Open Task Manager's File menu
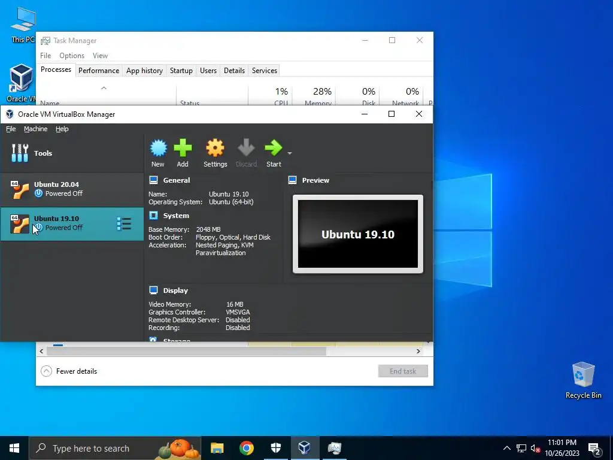The width and height of the screenshot is (613, 460). [45, 56]
